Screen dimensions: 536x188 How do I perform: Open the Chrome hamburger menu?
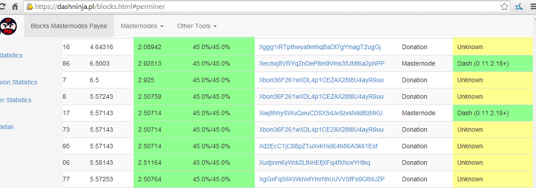[x=533, y=6]
